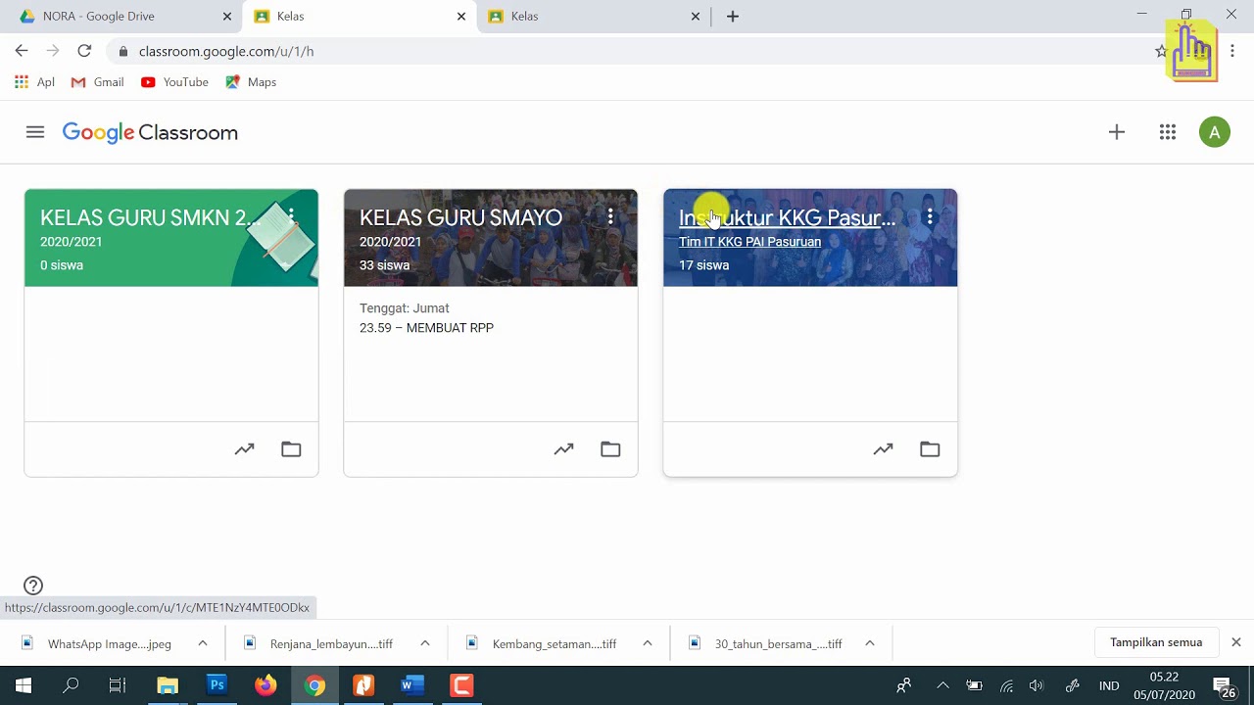Open downloaded Renjana_lembayun tiff file
The width and height of the screenshot is (1254, 705).
(319, 643)
